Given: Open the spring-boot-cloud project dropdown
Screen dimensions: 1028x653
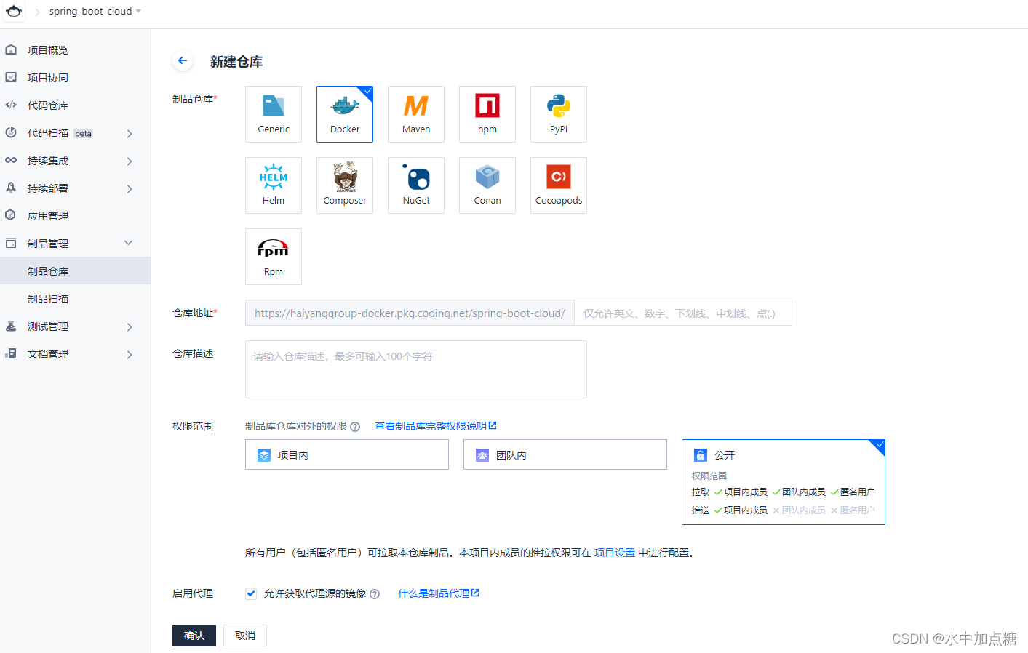Looking at the screenshot, I should coord(95,11).
